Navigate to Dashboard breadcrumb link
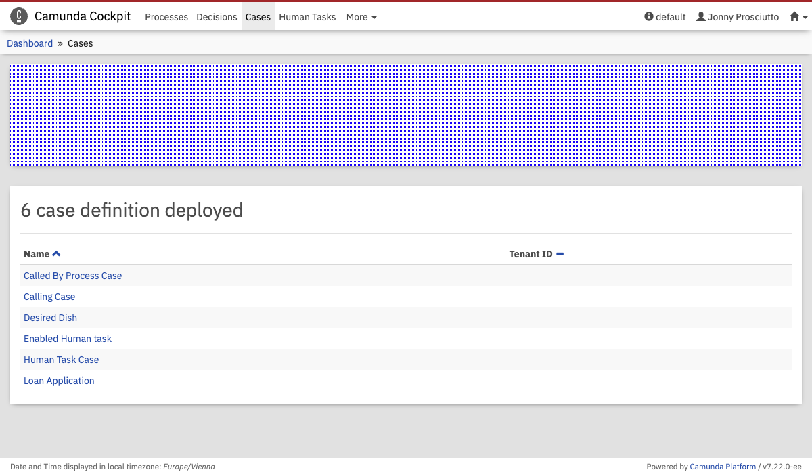This screenshot has width=812, height=474. [x=30, y=43]
